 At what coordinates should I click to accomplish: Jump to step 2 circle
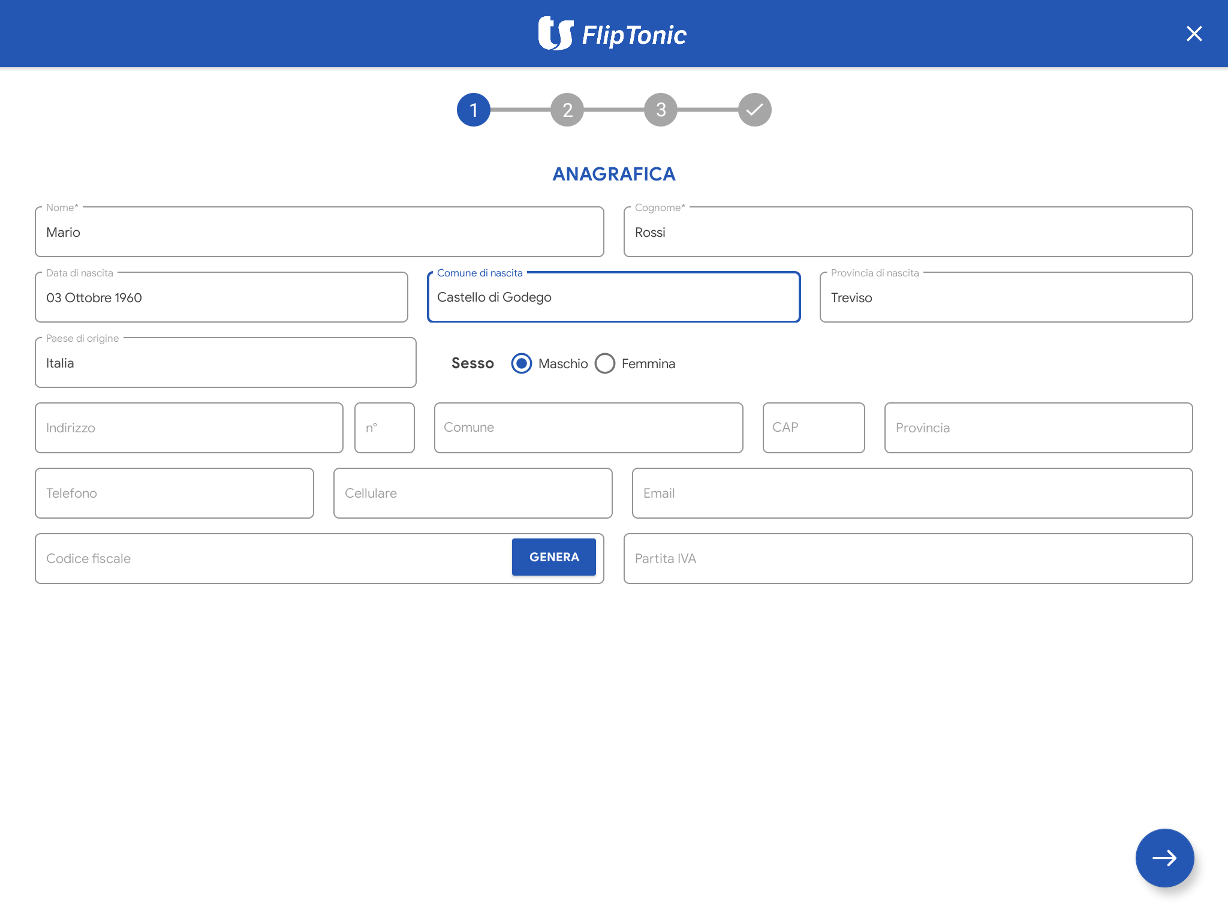point(567,110)
